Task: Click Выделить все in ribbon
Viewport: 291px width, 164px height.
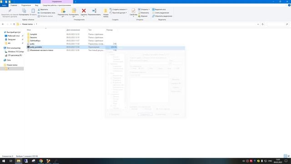Action: 159,10
